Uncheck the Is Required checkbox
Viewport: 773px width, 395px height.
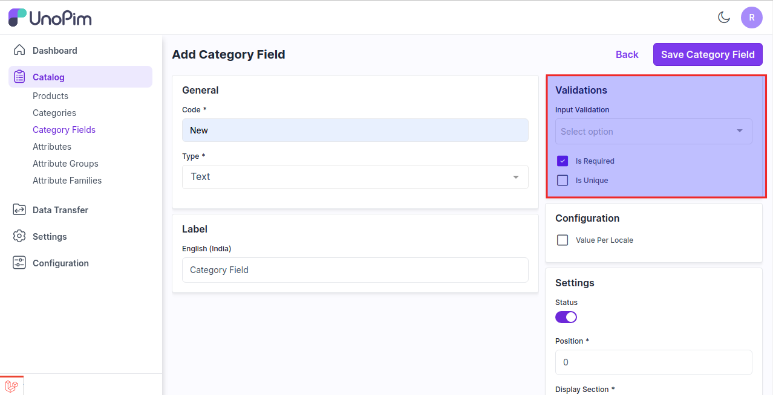coord(563,161)
